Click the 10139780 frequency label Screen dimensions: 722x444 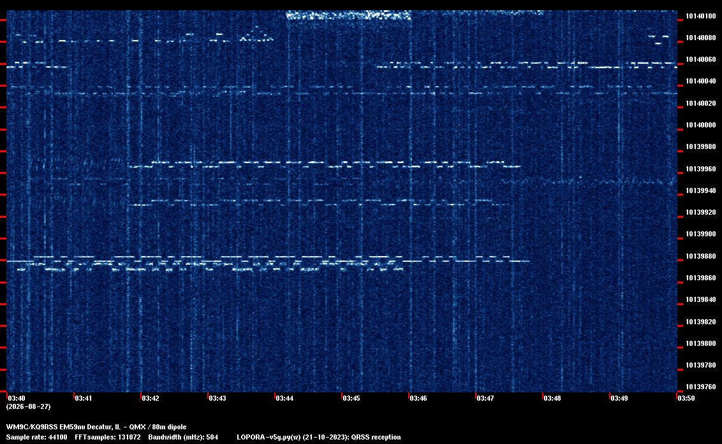click(x=700, y=365)
